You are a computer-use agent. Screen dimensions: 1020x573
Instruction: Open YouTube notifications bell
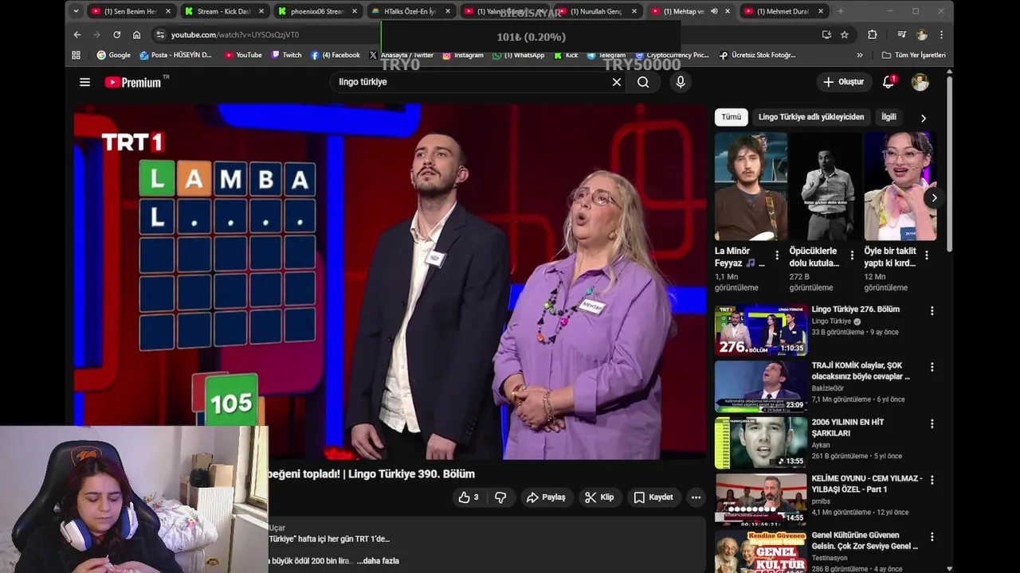889,82
